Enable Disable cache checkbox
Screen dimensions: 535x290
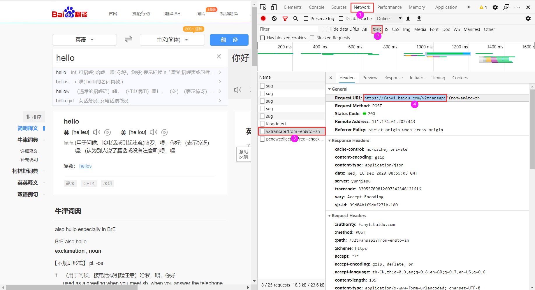(341, 19)
